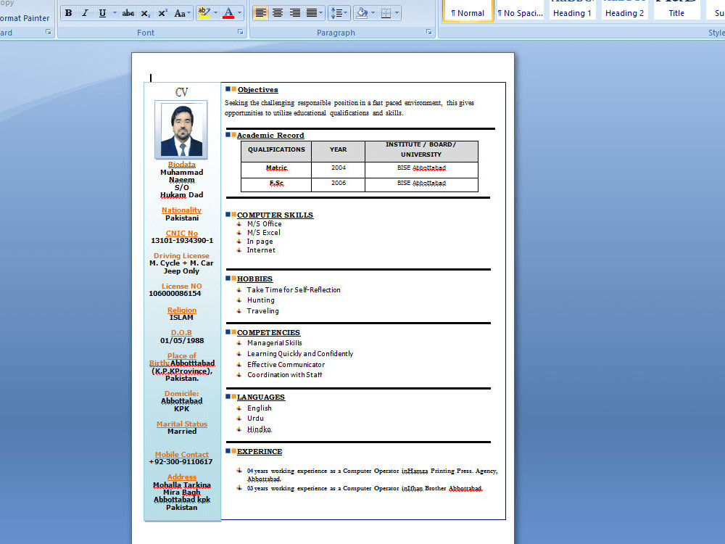
Task: Toggle Subscript formatting
Action: [145, 13]
